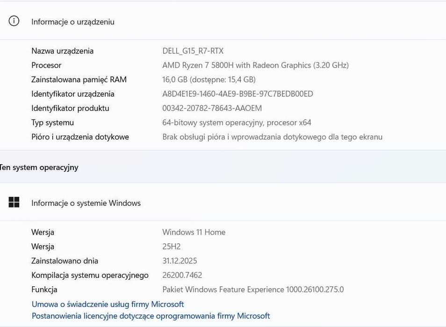Click the 'Identyfikator produktu' label

point(70,108)
